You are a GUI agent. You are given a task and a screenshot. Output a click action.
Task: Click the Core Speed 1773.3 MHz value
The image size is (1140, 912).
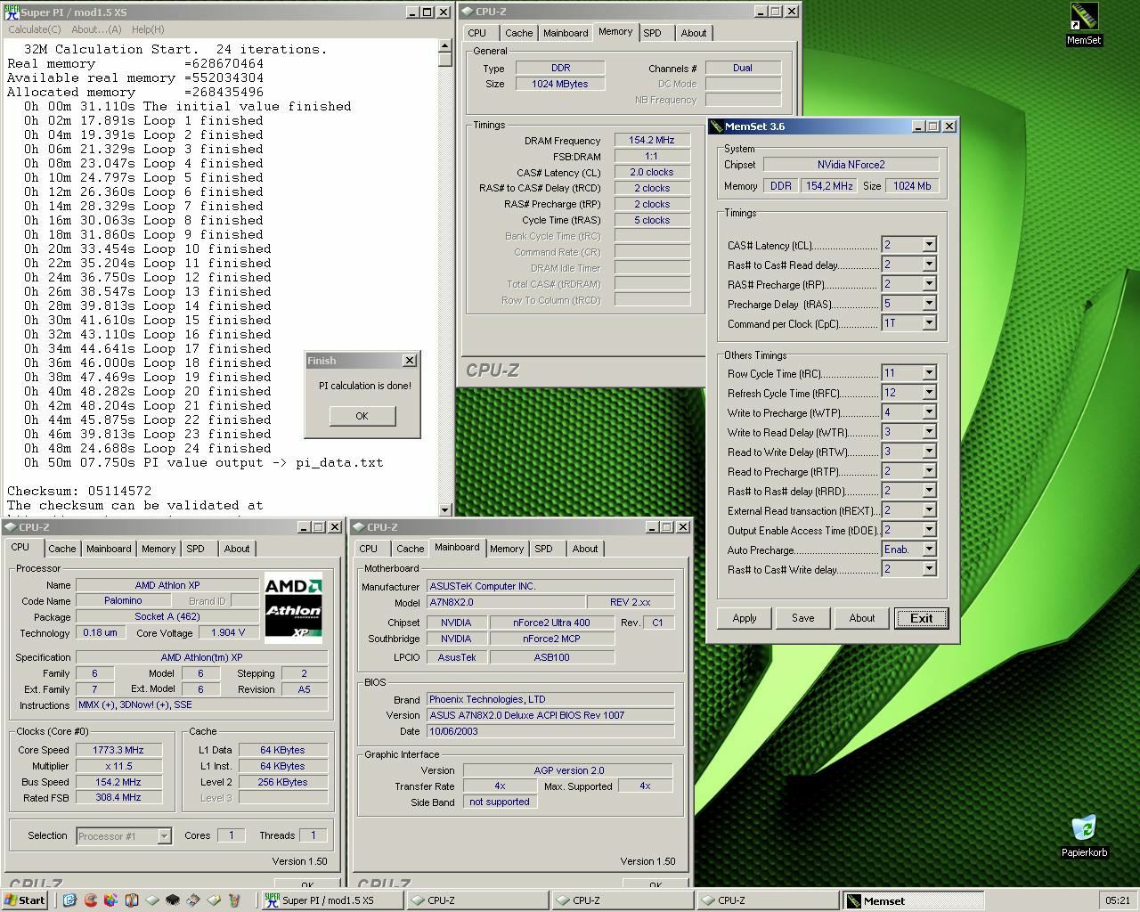118,750
